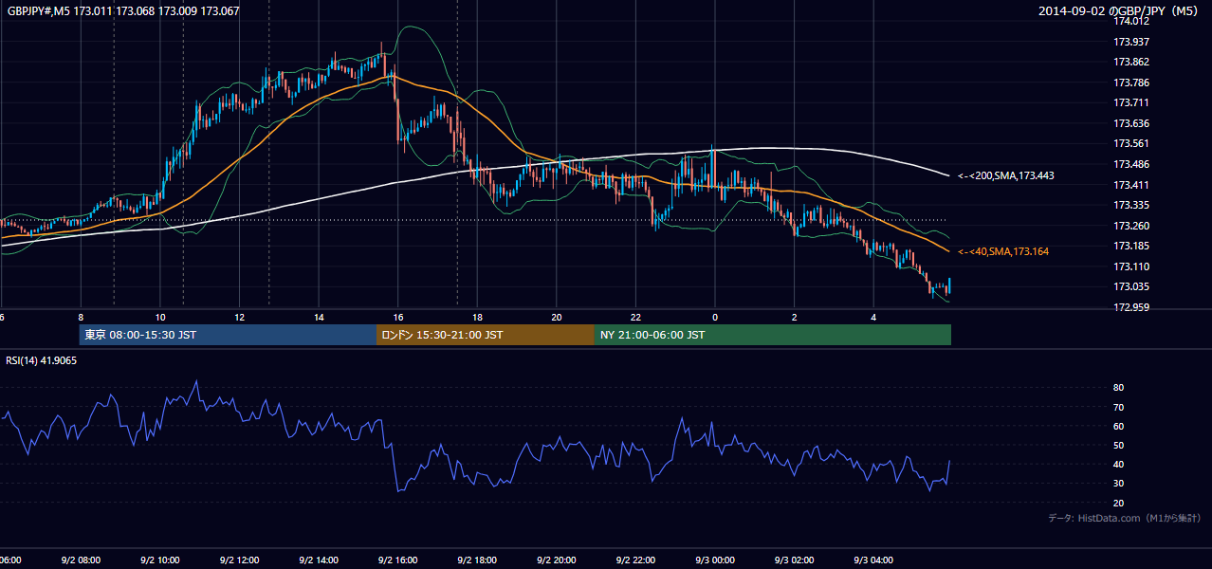
Task: Click hour tick 0 on the price chart axis
Action: click(715, 317)
